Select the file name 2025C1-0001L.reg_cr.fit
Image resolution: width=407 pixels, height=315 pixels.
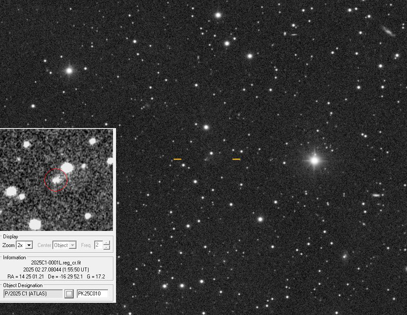pos(56,263)
